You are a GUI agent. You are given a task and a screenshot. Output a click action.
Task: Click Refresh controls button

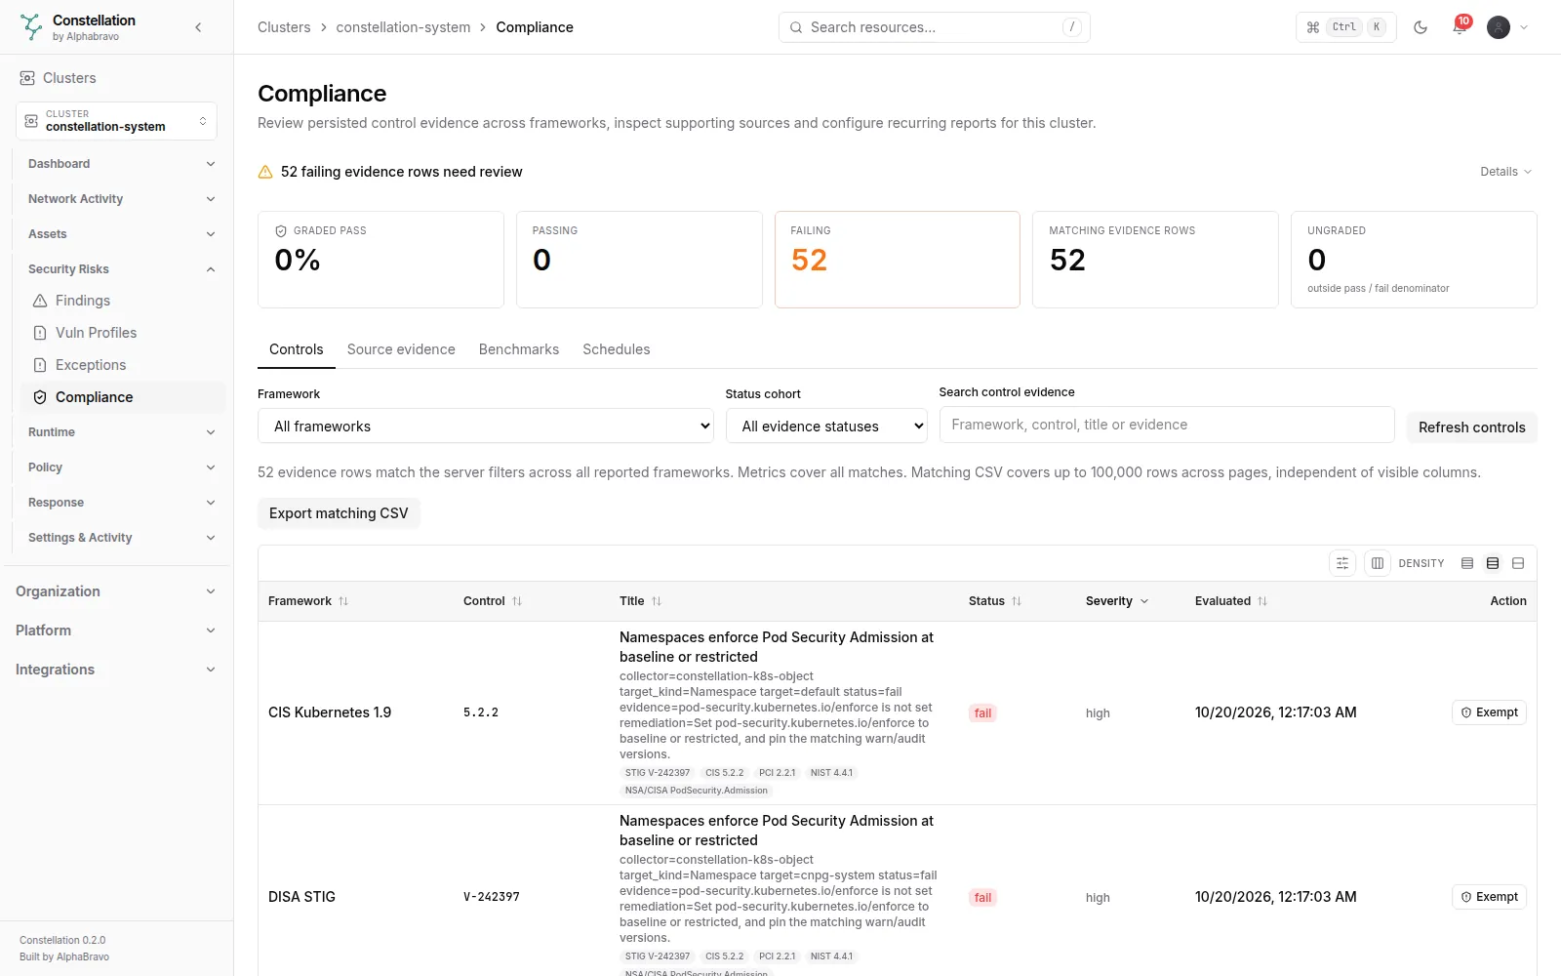click(x=1471, y=427)
